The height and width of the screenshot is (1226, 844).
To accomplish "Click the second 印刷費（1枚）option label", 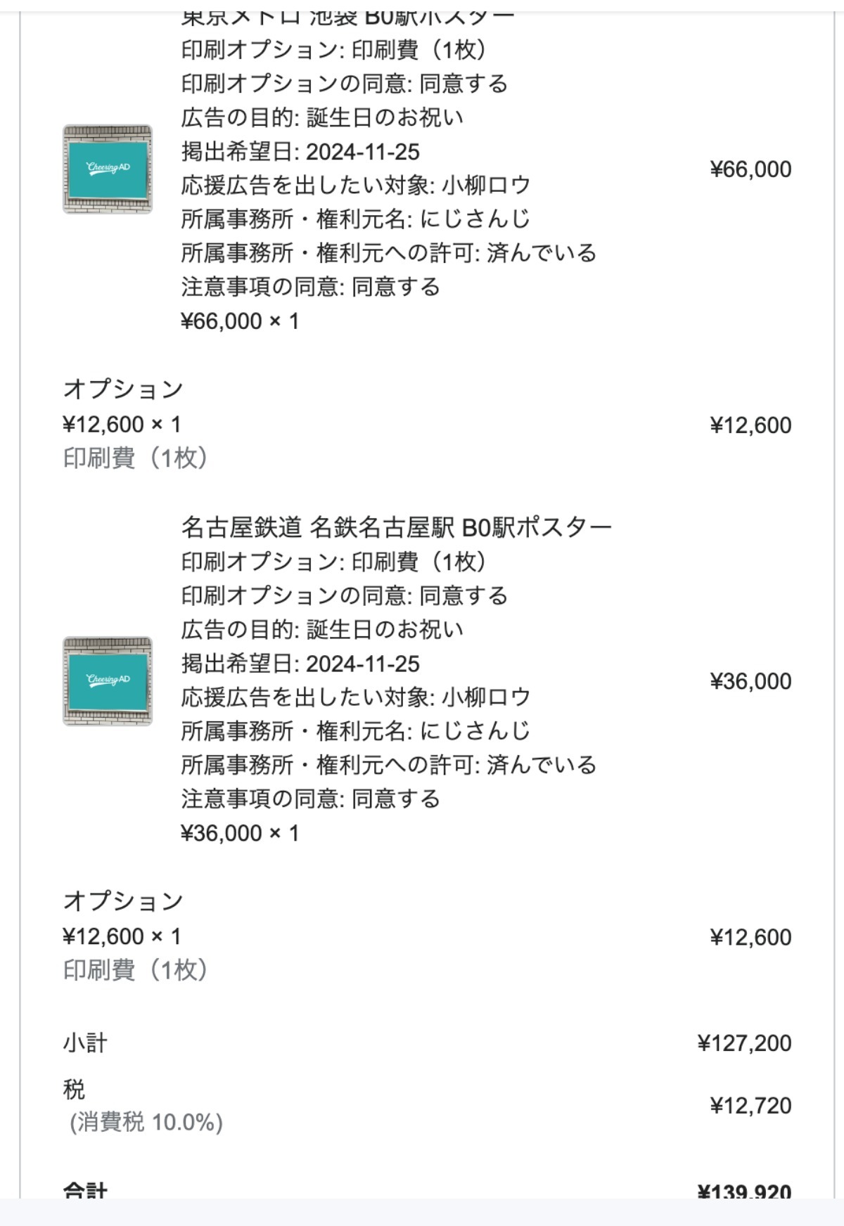I will [136, 970].
